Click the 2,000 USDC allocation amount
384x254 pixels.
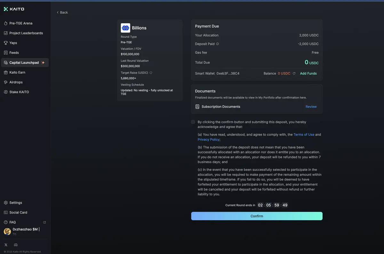tap(309, 35)
